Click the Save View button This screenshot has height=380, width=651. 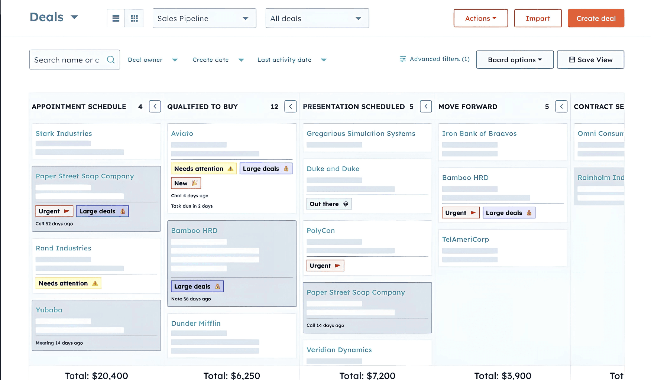[x=590, y=60]
